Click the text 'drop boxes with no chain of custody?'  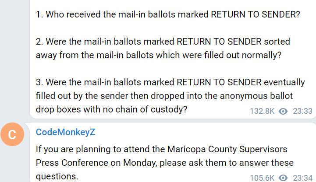click(x=111, y=109)
